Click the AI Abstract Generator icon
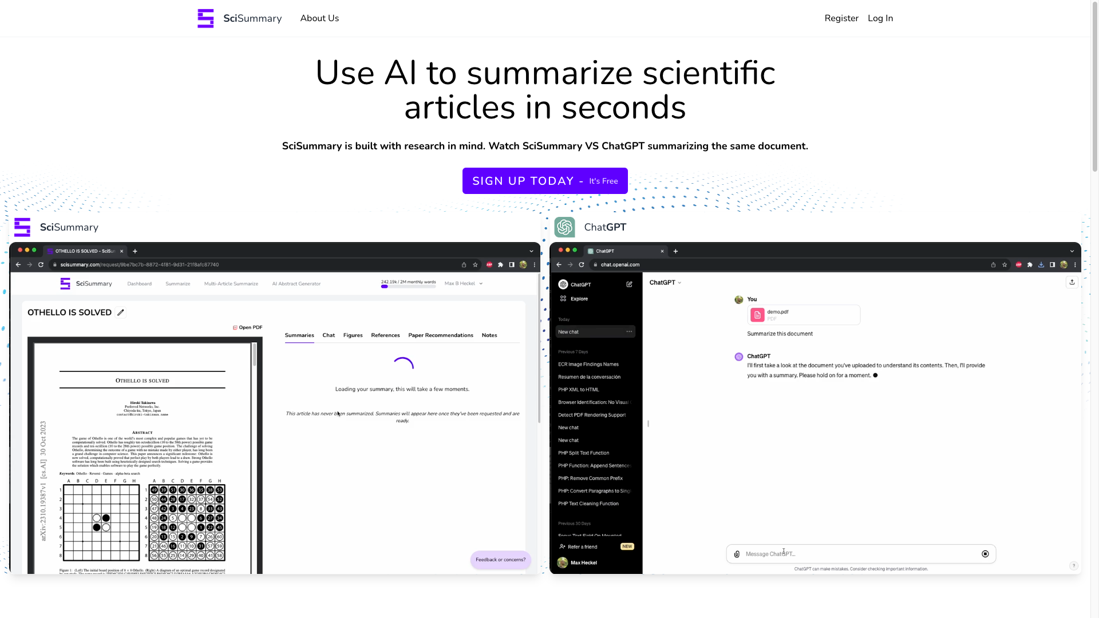This screenshot has width=1099, height=618. [x=296, y=283]
